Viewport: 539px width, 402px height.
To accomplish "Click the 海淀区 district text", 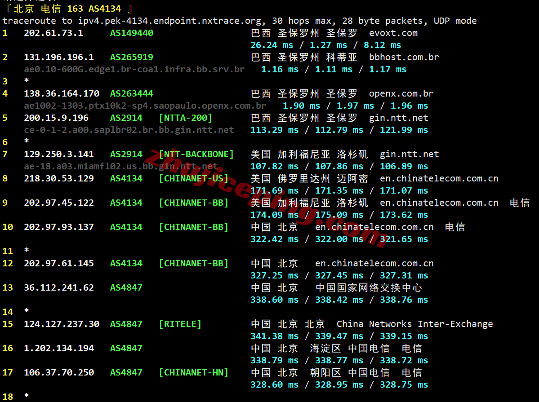I will 325,349.
